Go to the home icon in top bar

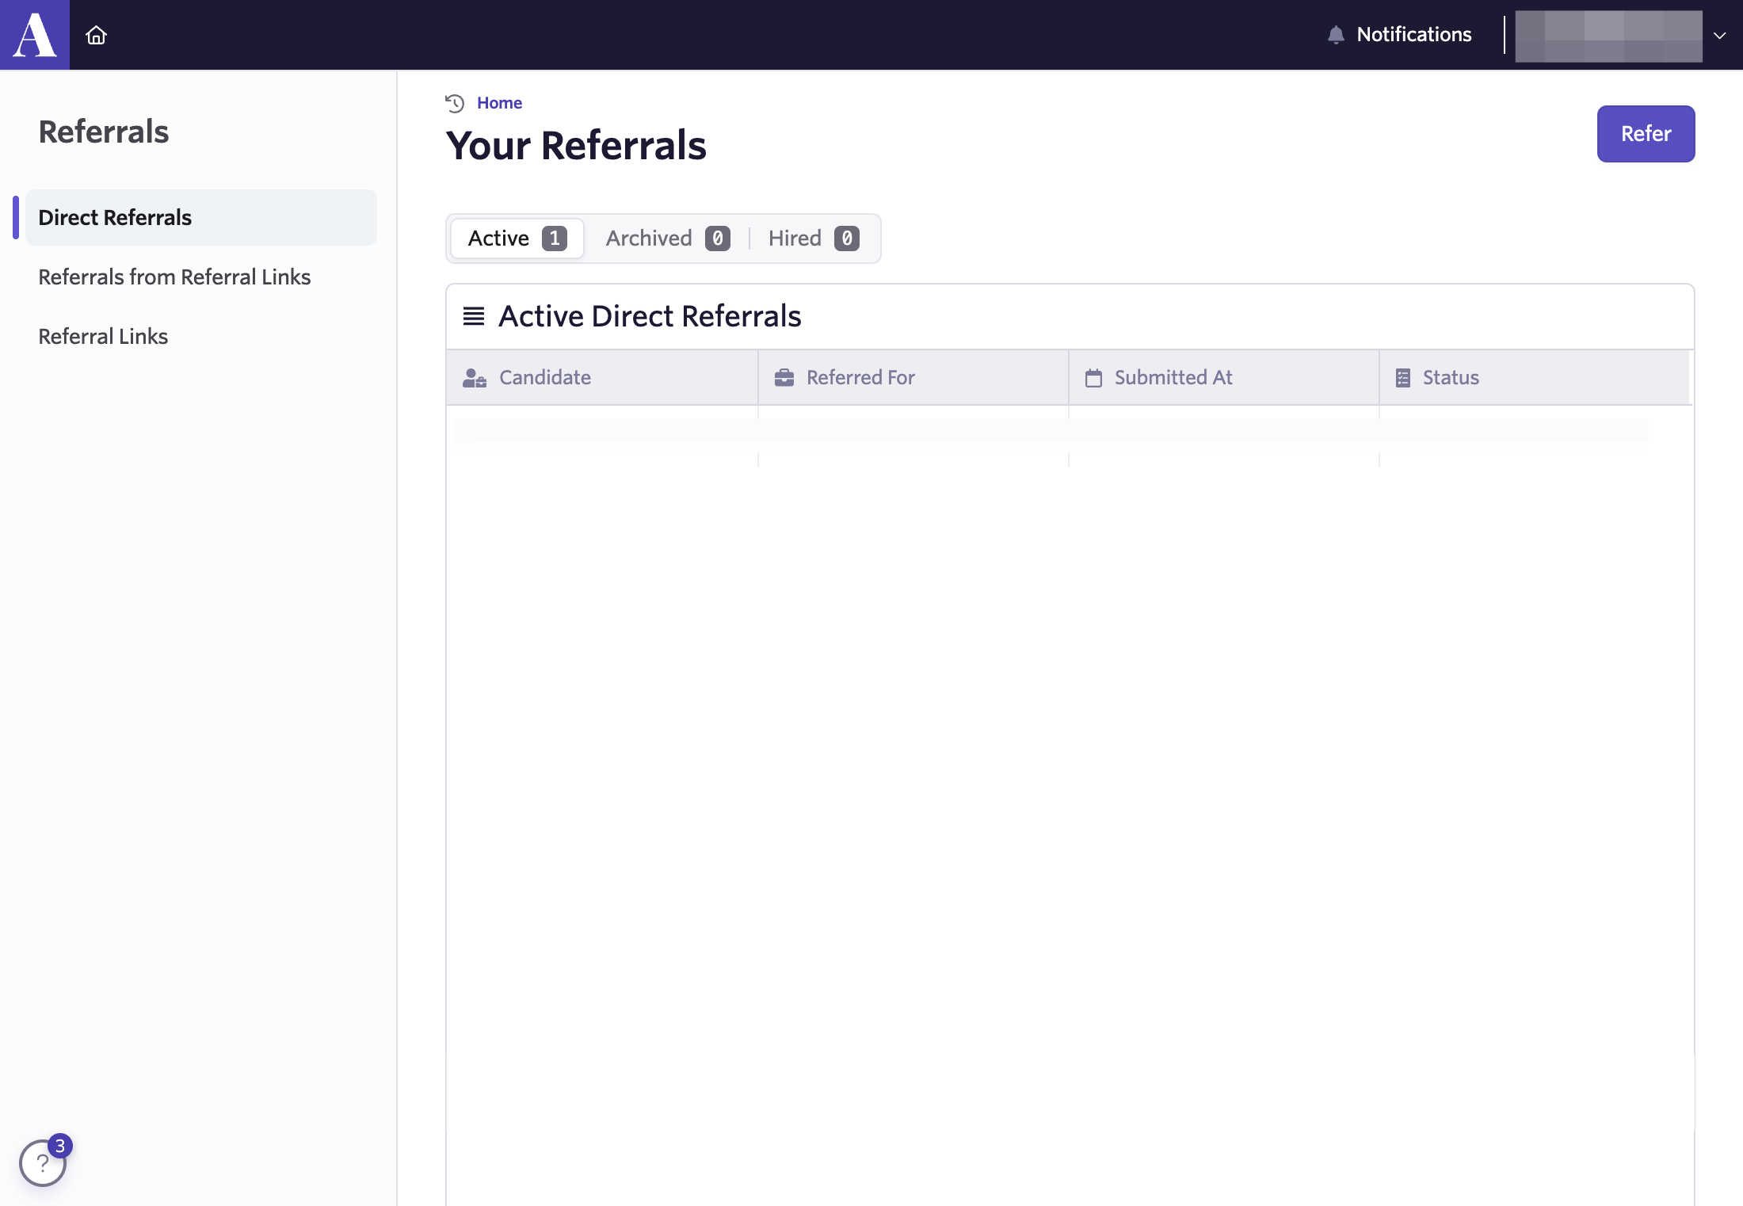point(96,35)
